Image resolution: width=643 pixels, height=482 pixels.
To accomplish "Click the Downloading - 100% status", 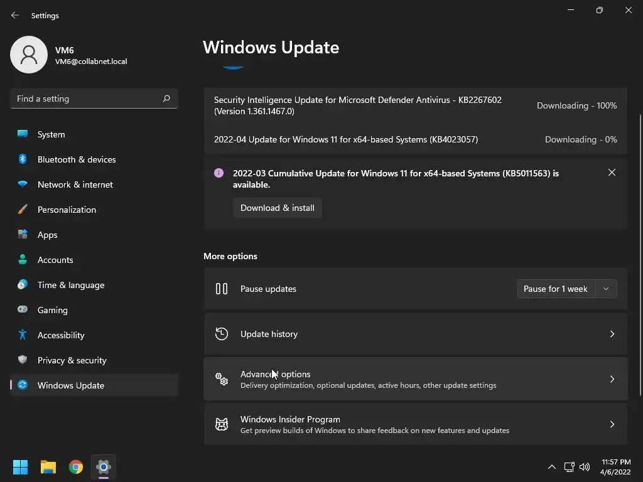I will coord(576,105).
